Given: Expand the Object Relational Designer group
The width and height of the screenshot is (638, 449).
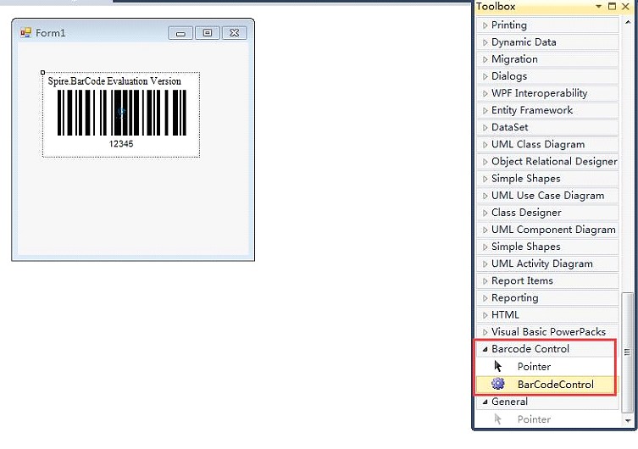Looking at the screenshot, I should pos(485,162).
